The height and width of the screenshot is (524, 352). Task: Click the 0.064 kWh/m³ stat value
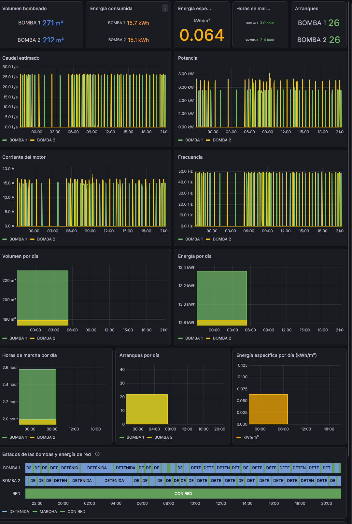tap(202, 35)
